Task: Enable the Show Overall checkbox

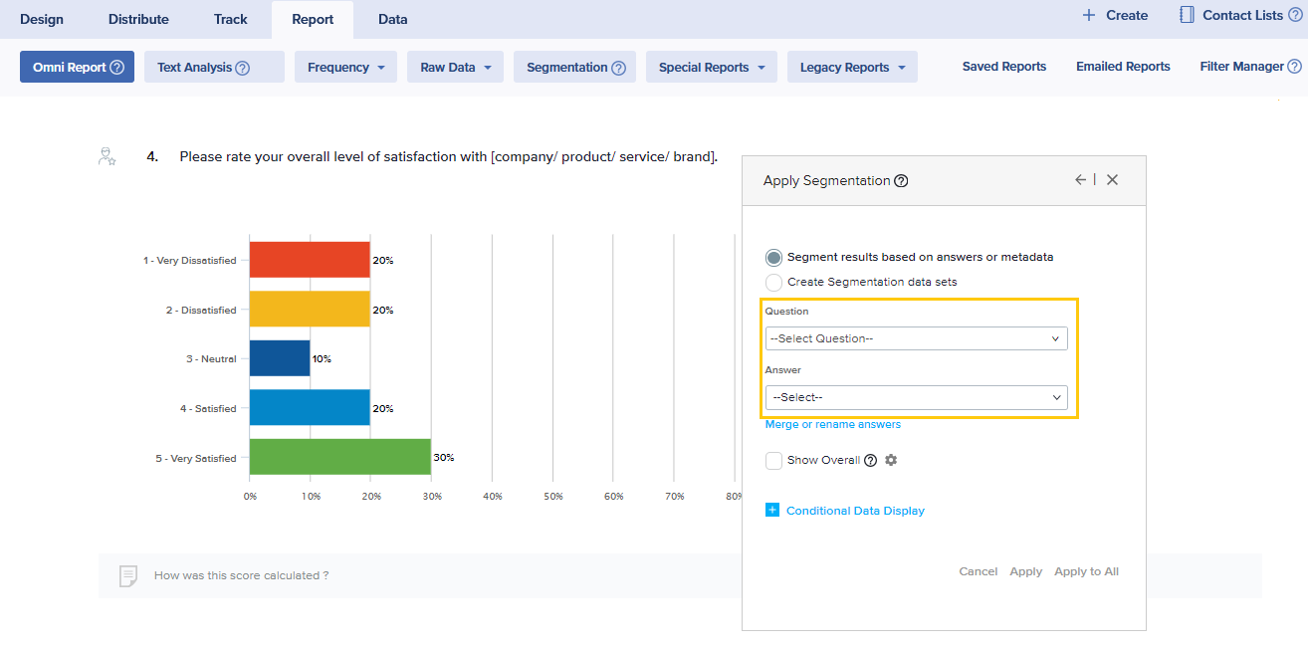Action: [773, 460]
